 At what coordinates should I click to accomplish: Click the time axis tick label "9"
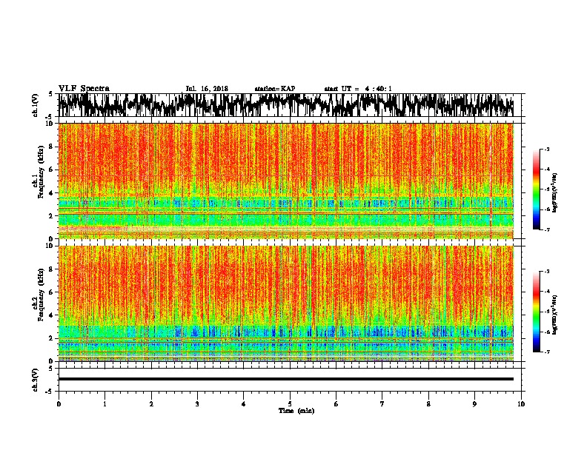474,404
